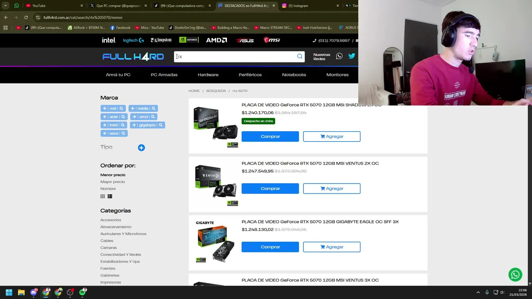Click Agregar for MSI VENTUS 2X OC
Viewport: 532px width, 299px height.
click(332, 189)
